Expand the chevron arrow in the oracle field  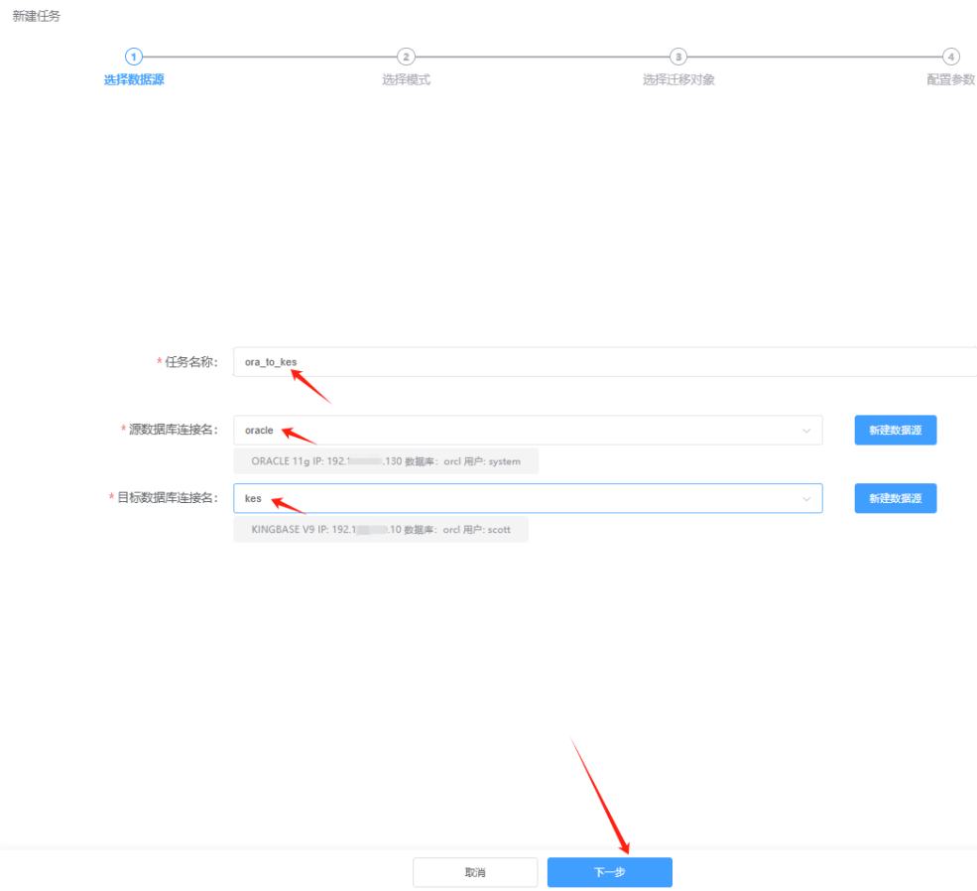[806, 431]
